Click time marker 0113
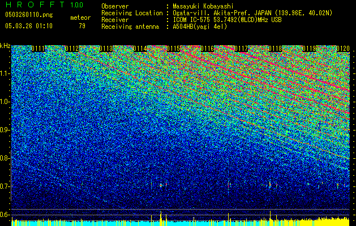 click(106, 49)
